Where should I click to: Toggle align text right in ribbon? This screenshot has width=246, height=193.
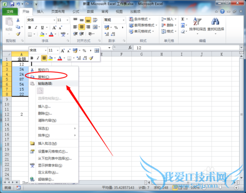88,27
